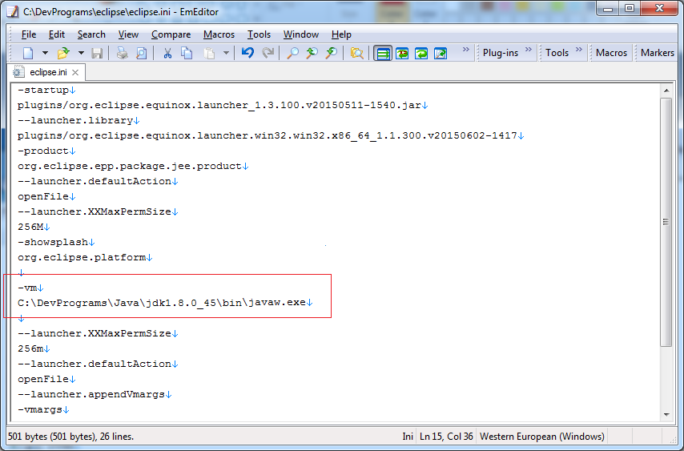Viewport: 684px width, 451px height.
Task: Toggle the No Wrap mode icon
Action: 383,53
